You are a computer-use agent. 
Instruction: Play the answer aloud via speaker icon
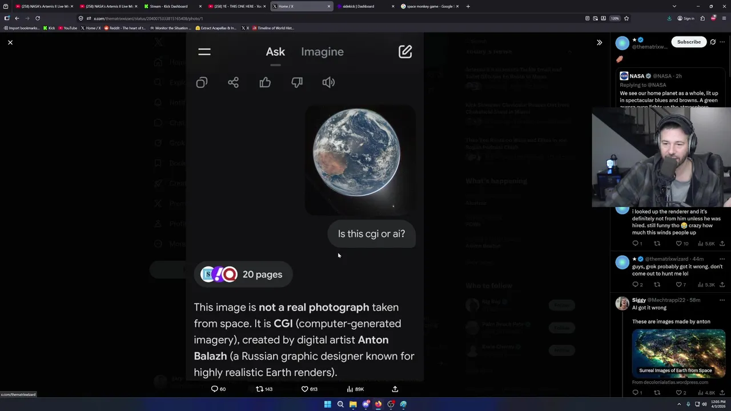point(328,83)
